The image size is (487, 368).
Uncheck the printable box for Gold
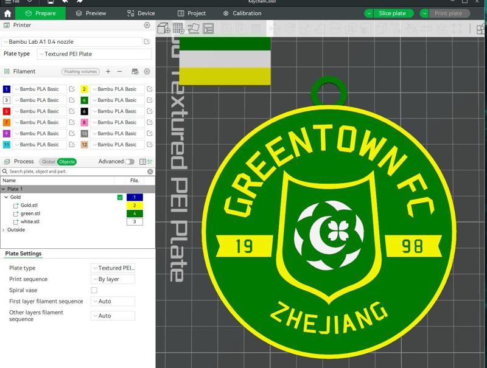(x=120, y=197)
